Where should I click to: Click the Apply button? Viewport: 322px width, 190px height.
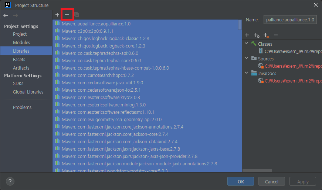pos(303,182)
